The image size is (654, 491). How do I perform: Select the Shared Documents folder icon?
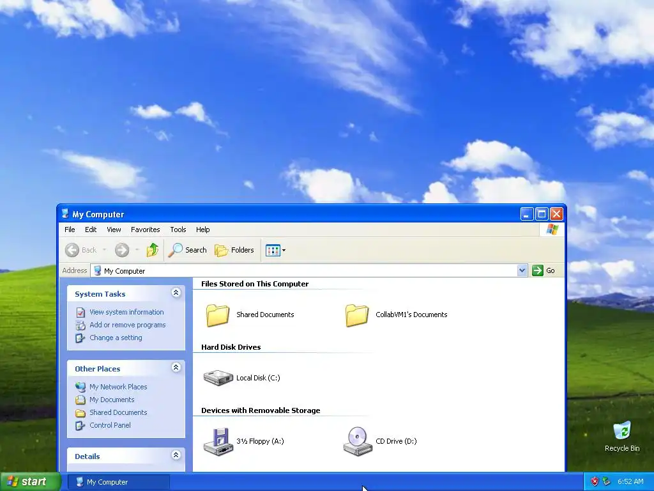pyautogui.click(x=218, y=315)
